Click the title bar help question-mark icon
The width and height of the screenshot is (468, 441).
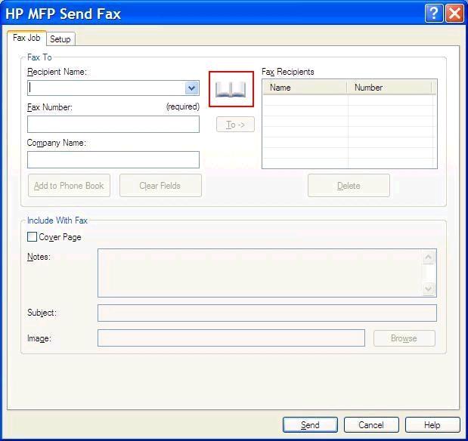(x=434, y=14)
